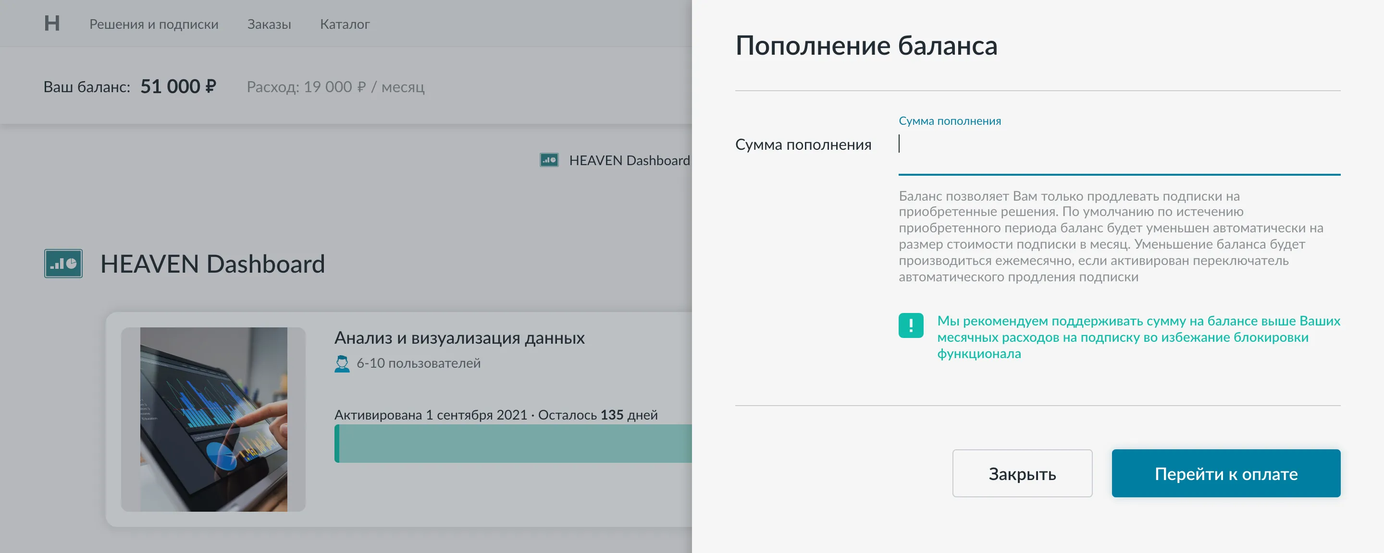Screen dimensions: 1384x553
Task: Click the Расход 19 000 ₽ per month text
Action: 335,86
